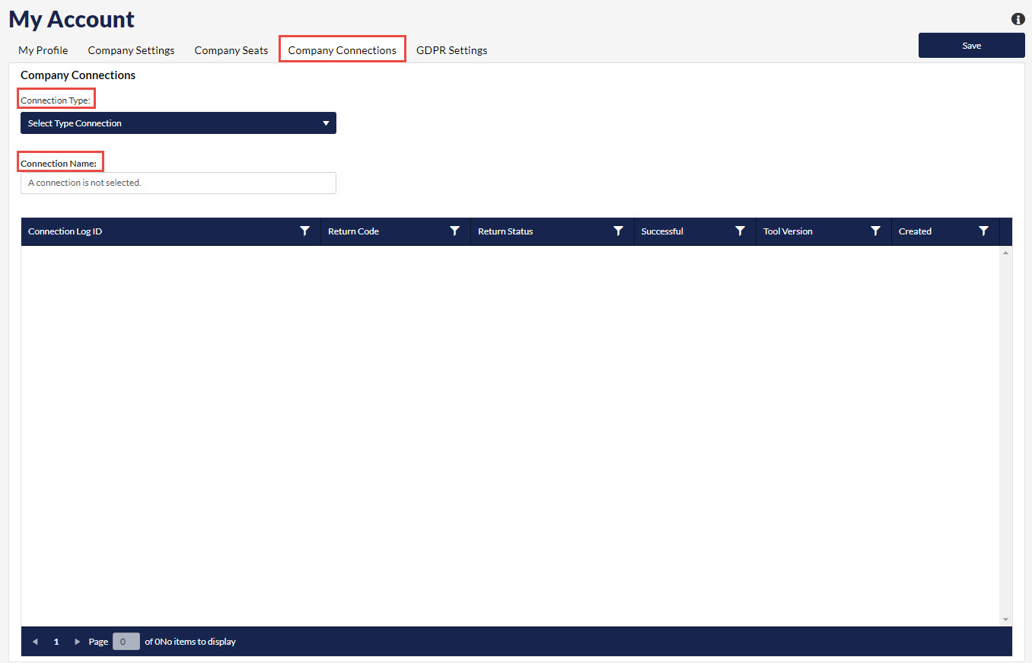Go to next page using right arrow
This screenshot has width=1032, height=663.
pos(77,642)
